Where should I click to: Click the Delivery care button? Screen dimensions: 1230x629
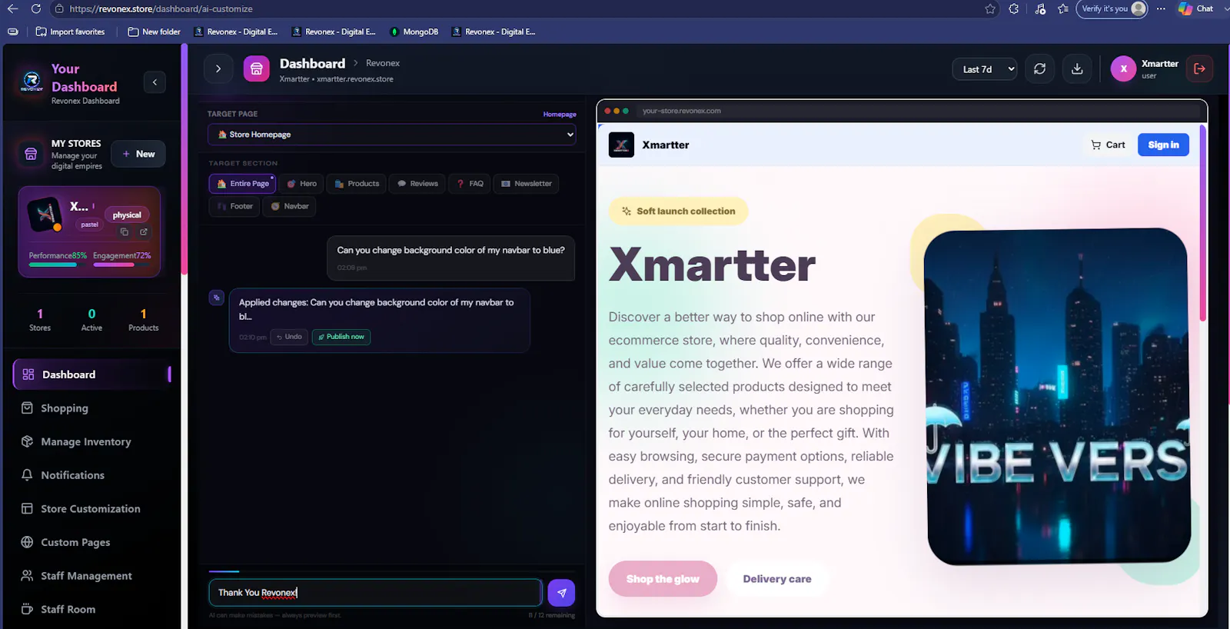tap(777, 579)
